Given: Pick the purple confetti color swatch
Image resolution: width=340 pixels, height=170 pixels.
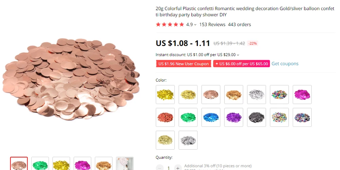Looking at the screenshot, I should pos(234,117).
